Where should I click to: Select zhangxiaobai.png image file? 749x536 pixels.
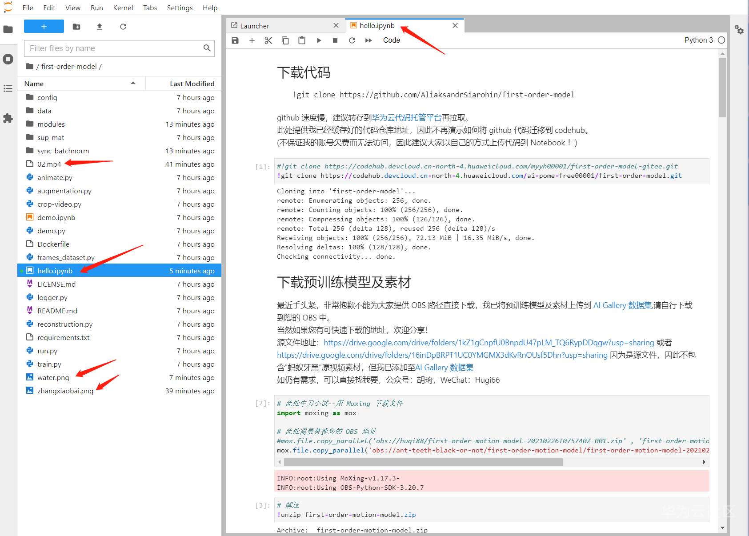[119, 391]
